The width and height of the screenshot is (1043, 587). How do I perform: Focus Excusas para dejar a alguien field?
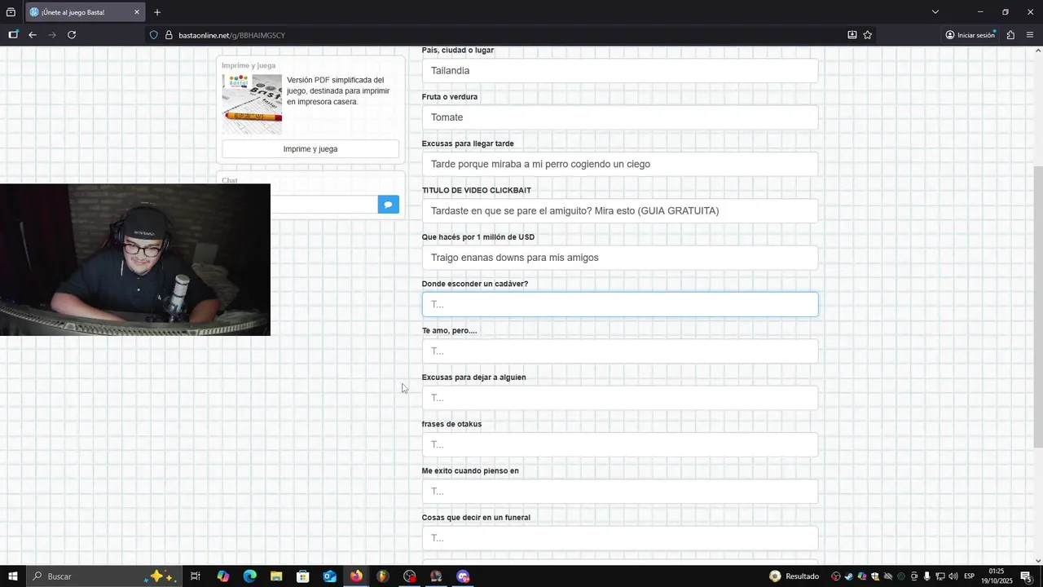point(620,398)
